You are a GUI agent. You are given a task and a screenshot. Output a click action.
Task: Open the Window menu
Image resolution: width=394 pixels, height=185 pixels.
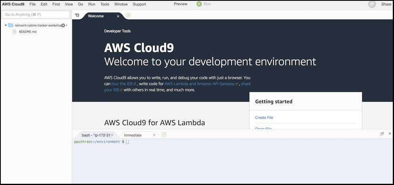pos(121,4)
